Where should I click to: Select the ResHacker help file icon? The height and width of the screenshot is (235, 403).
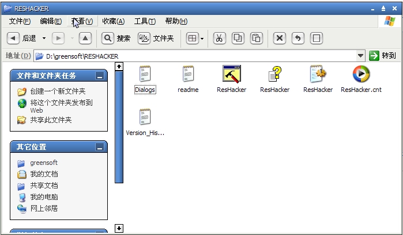click(275, 74)
